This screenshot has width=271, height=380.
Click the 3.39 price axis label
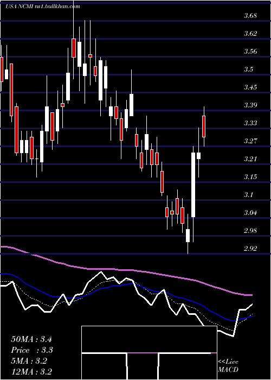(250, 105)
